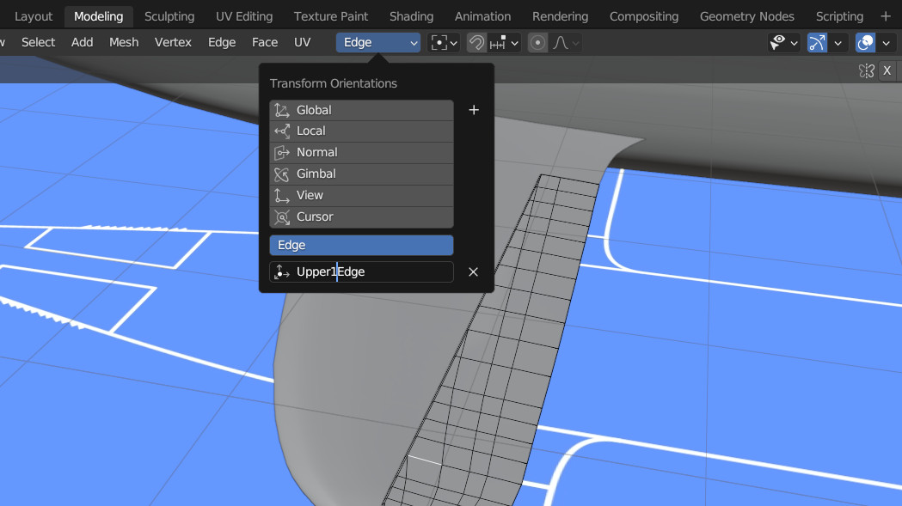The image size is (902, 506).
Task: Open the pivot point selector icon
Action: tap(439, 43)
